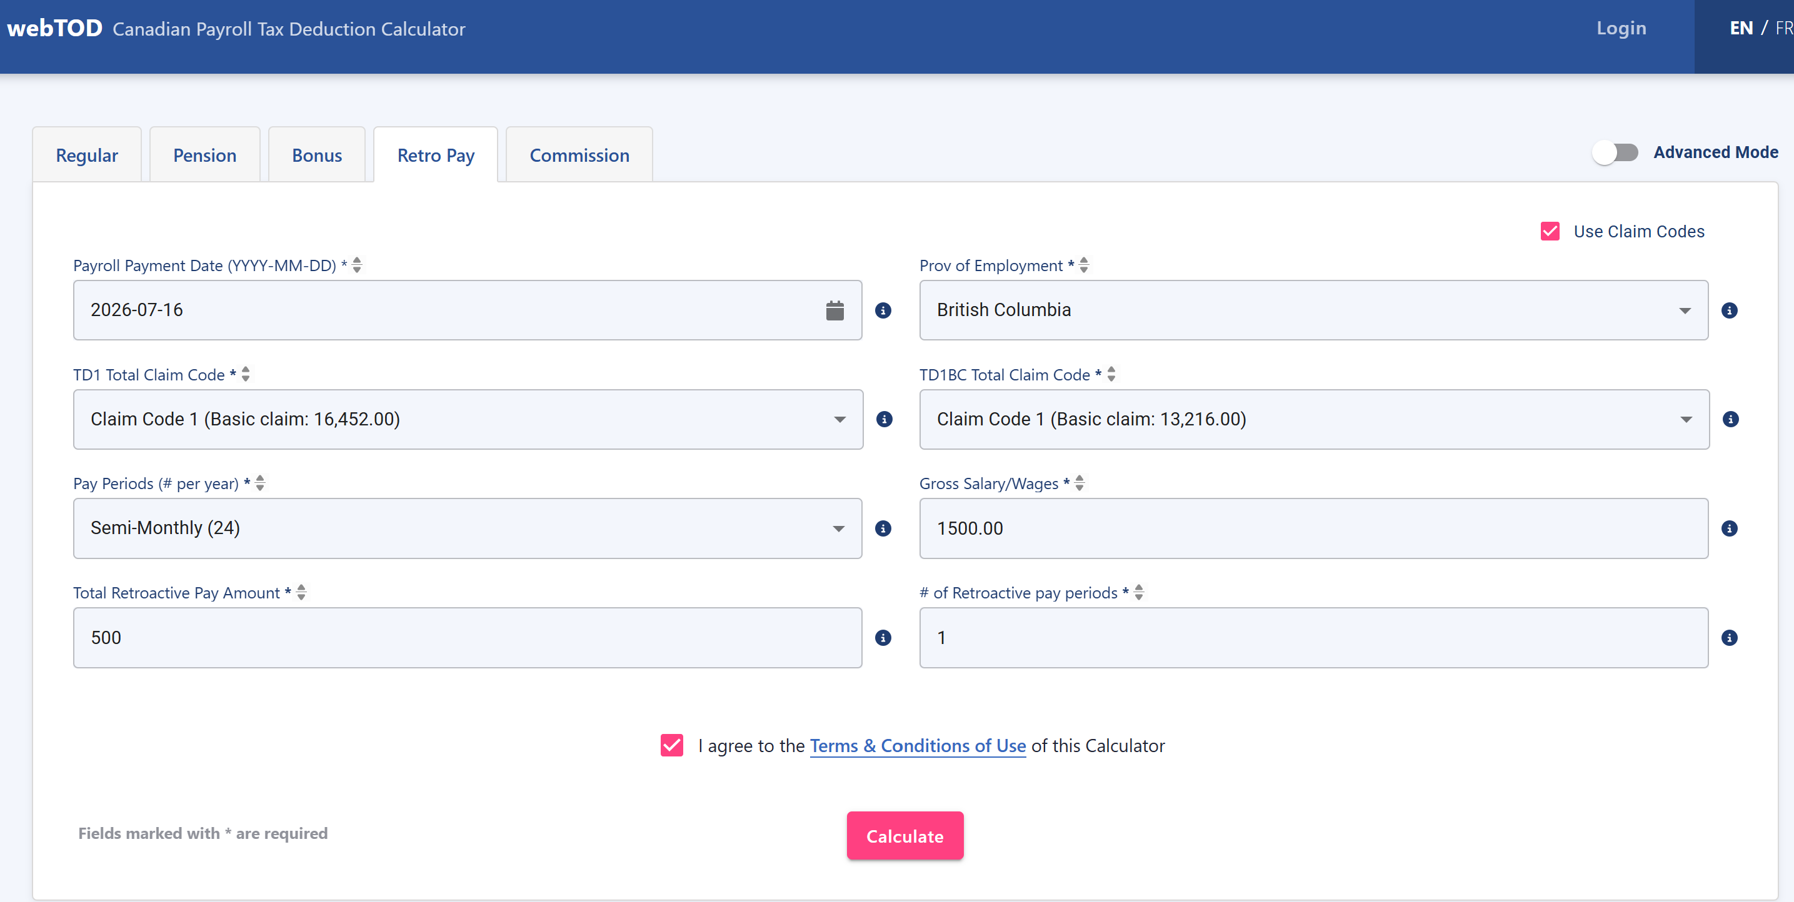
Task: Click sort arrows beside Prov of Employment label
Action: click(x=1084, y=265)
